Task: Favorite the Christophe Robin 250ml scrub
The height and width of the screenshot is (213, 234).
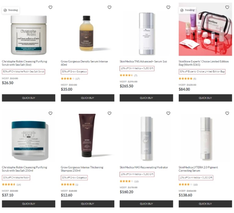Action: (50, 113)
